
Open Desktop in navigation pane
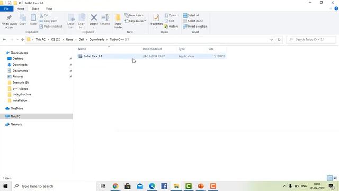point(17,59)
